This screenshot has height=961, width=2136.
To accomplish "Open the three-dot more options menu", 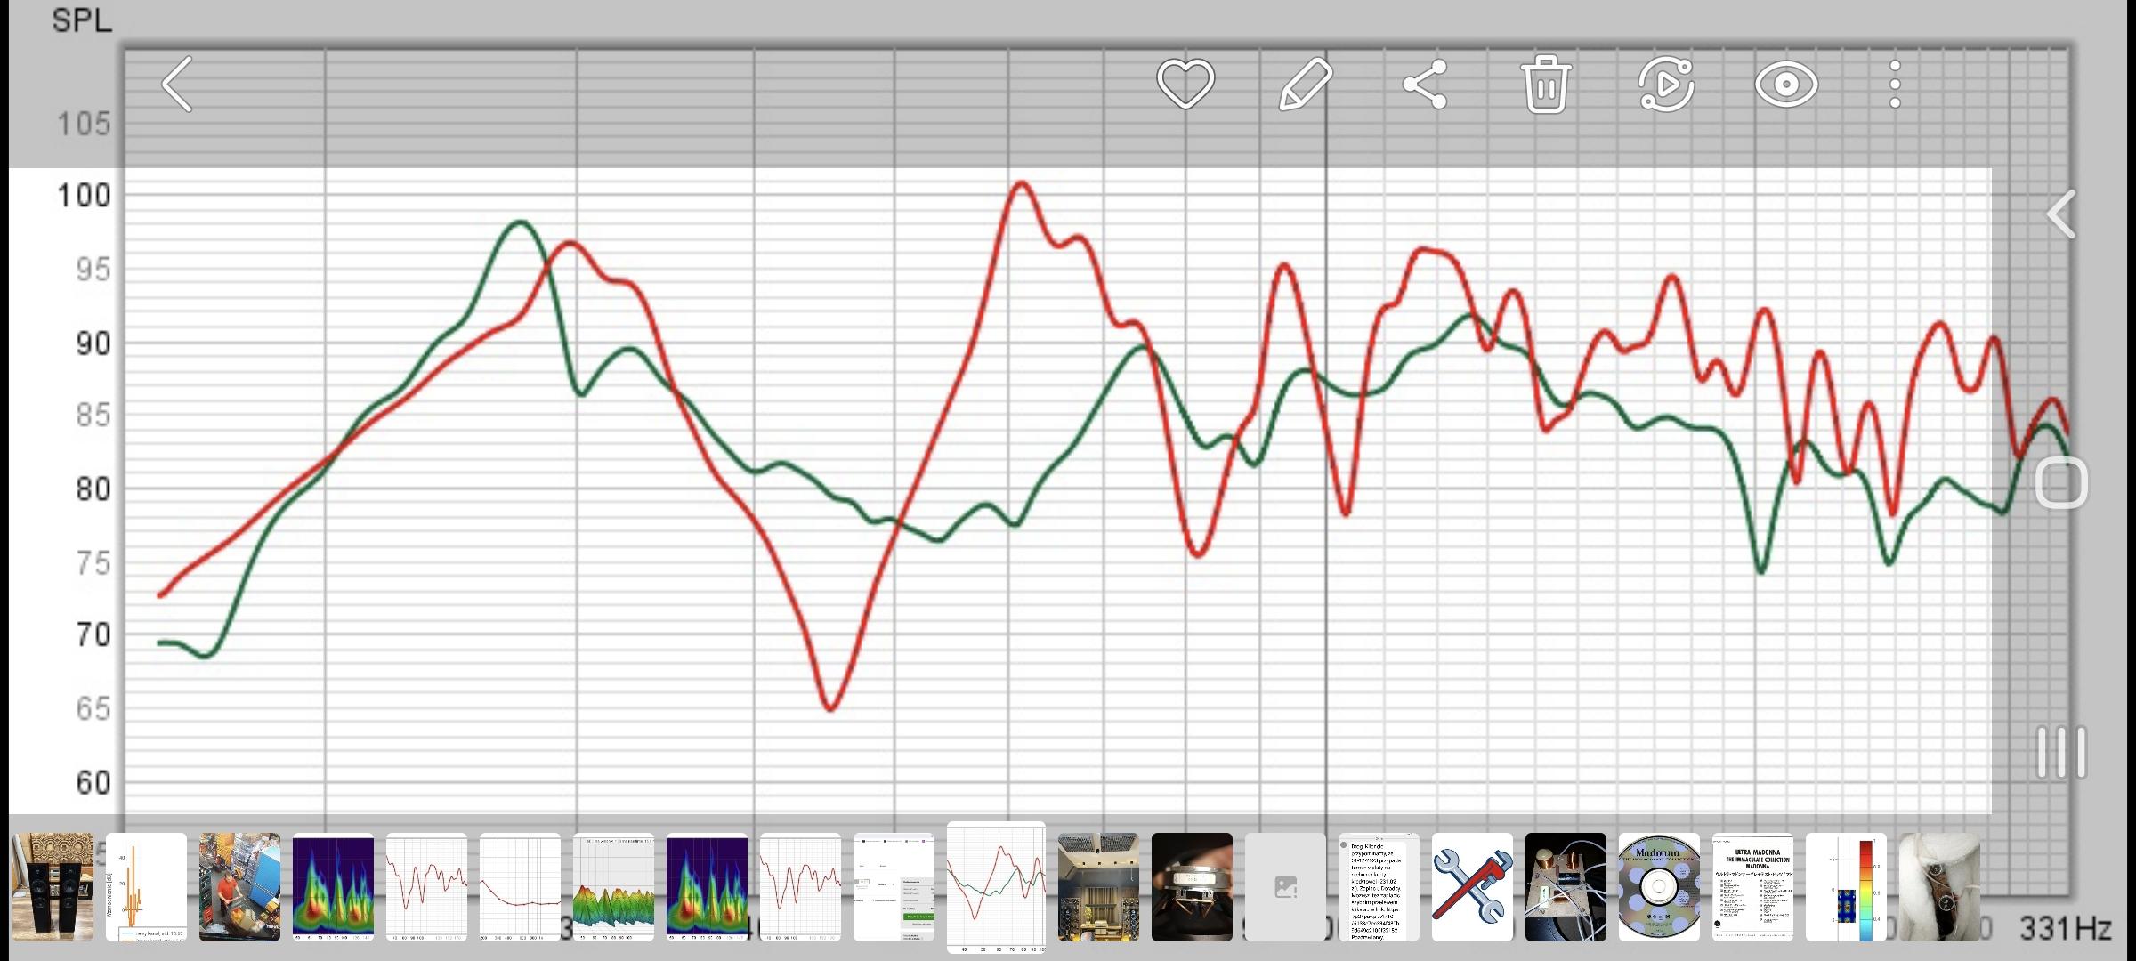I will coord(1895,85).
